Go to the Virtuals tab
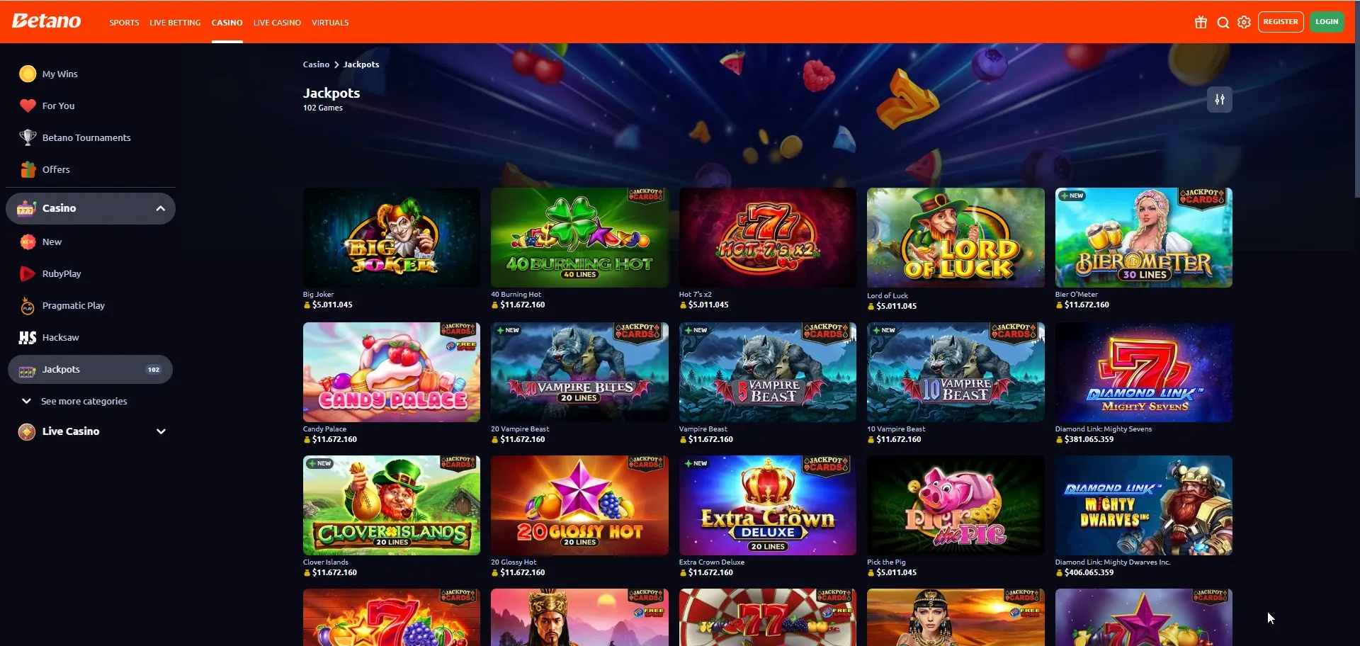1360x646 pixels. 330,23
